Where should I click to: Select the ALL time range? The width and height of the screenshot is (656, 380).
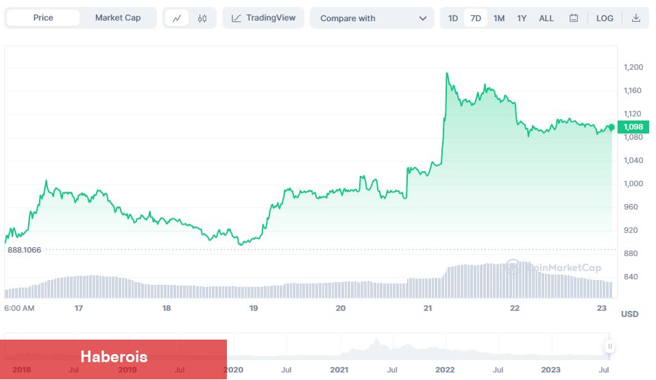tap(546, 18)
